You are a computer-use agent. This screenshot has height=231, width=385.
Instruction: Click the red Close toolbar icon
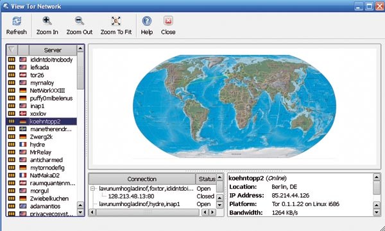168,21
